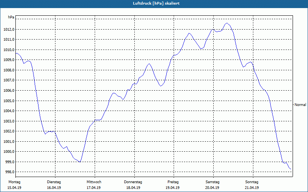The image size is (308, 192).
Task: Click the '1010,0' y-axis value
Action: [x=9, y=50]
